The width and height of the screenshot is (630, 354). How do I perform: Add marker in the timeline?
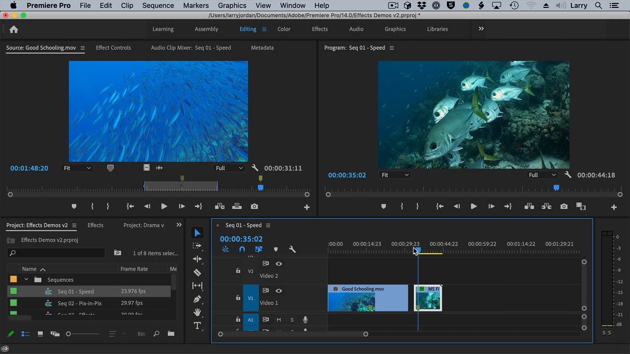[x=276, y=249]
